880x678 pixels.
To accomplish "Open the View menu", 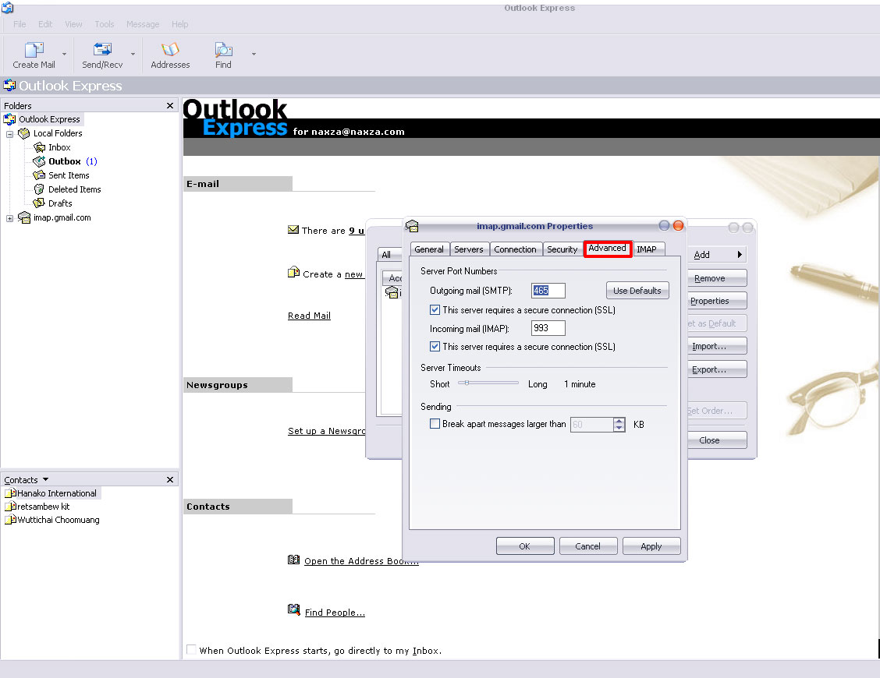I will 73,24.
